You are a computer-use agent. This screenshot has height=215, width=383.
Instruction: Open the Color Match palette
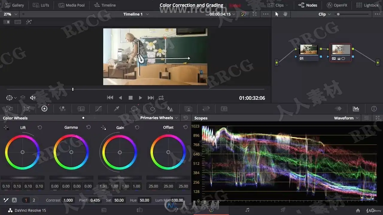27,109
